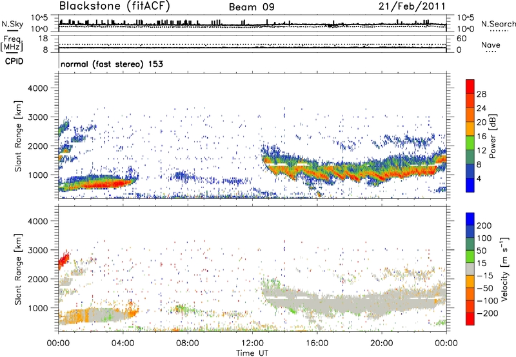This screenshot has width=516, height=357.
Task: Pick the Velocity segment between -15 and -50
Action: coord(470,282)
